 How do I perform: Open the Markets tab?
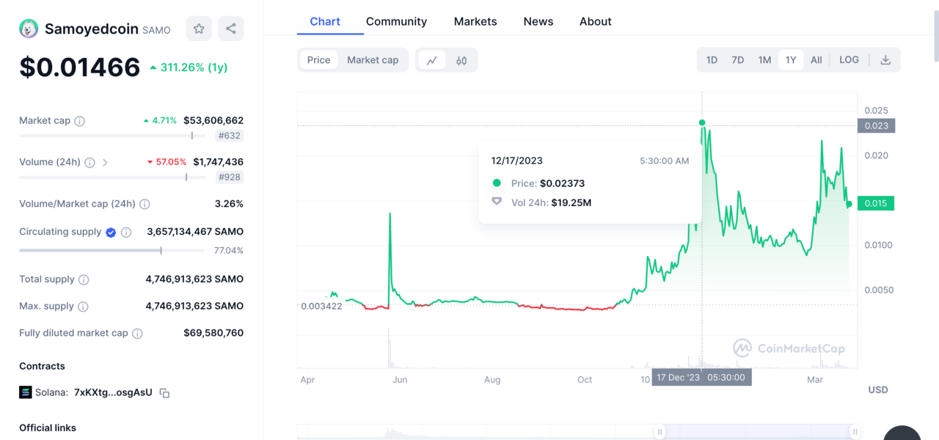coord(475,21)
